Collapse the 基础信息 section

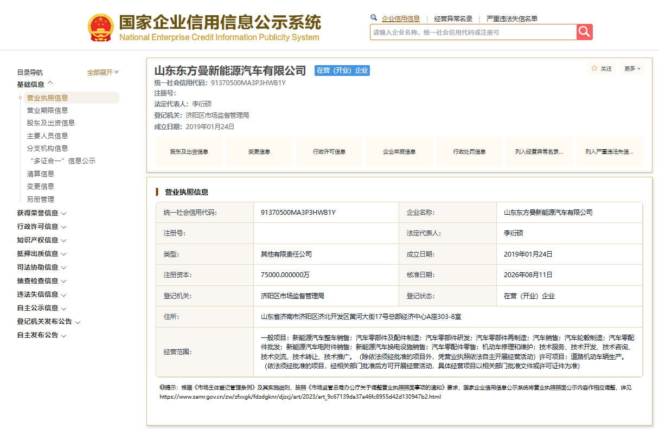(35, 84)
